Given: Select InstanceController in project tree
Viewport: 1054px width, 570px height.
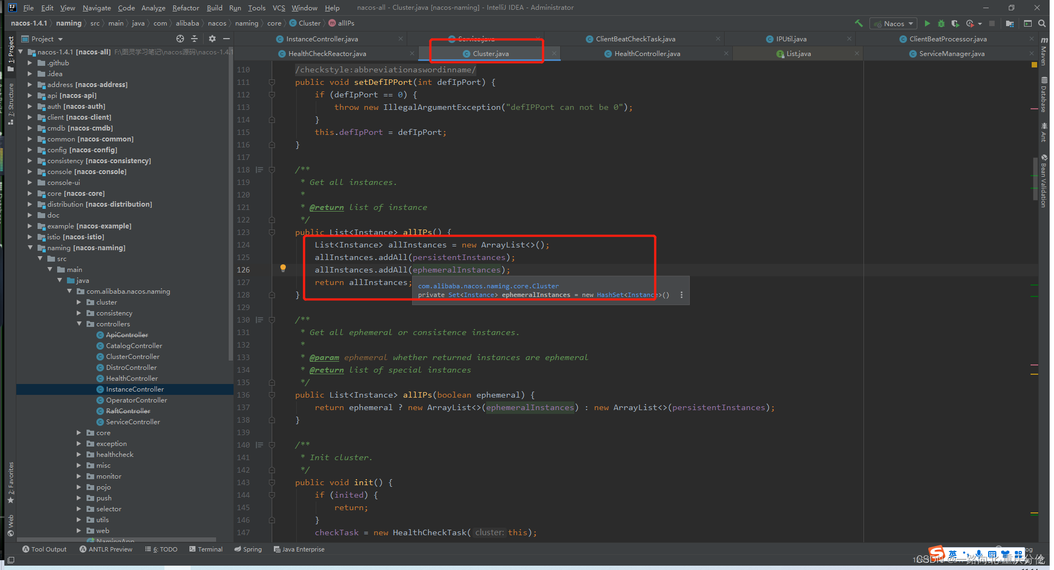Looking at the screenshot, I should coord(134,389).
